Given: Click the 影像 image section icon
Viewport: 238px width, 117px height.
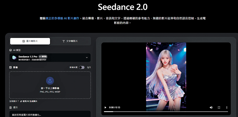Looking at the screenshot, I should click(10, 67).
